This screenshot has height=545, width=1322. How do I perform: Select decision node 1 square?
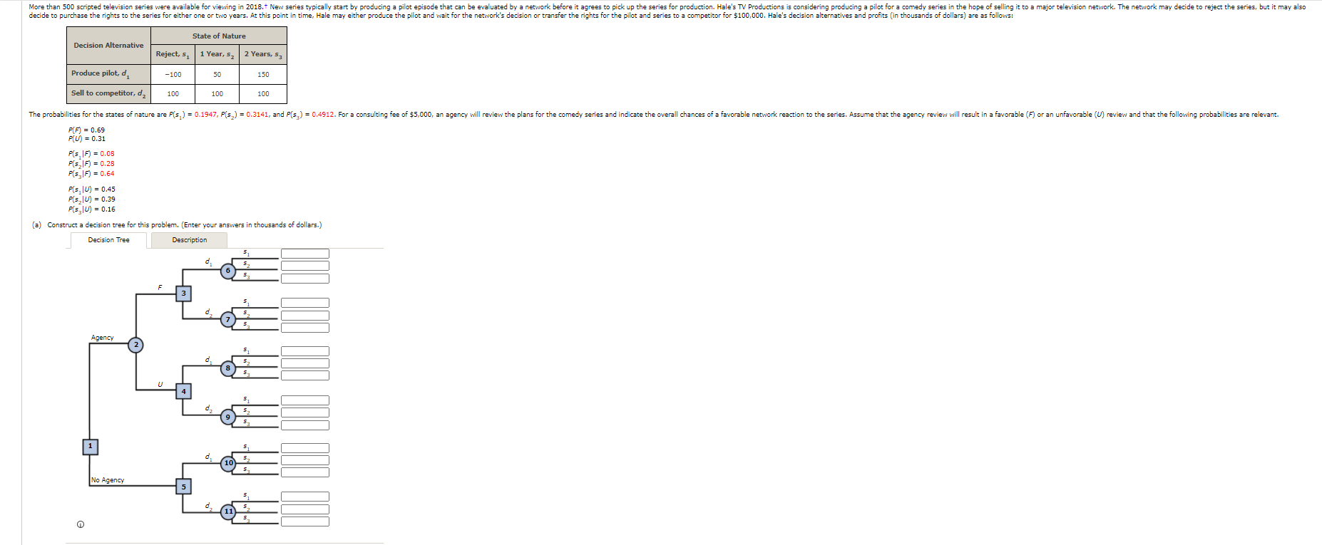click(x=90, y=447)
